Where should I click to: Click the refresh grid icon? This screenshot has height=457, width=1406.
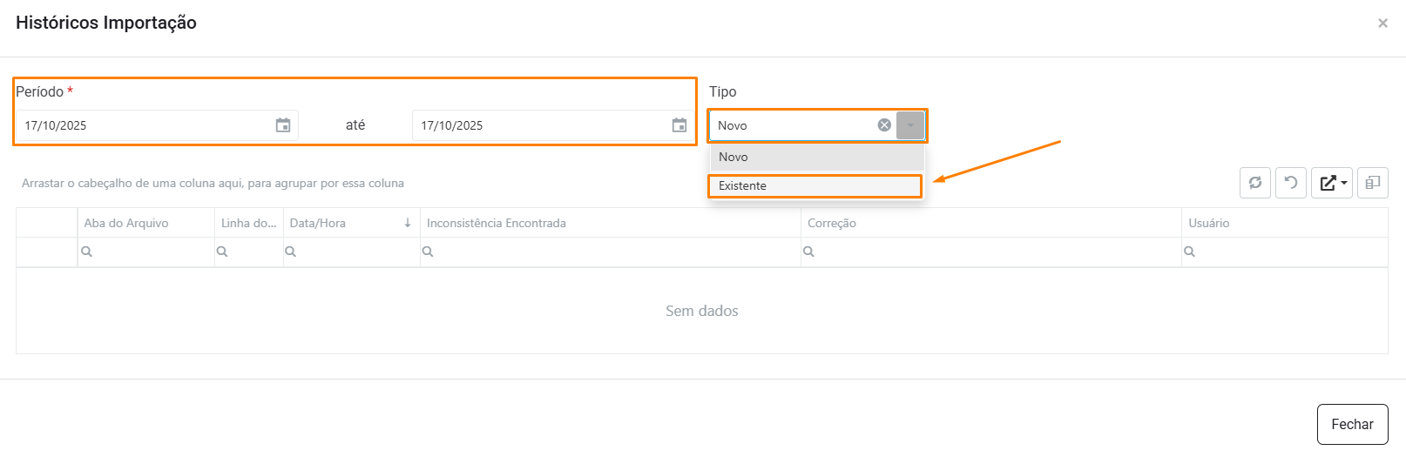coord(1255,183)
